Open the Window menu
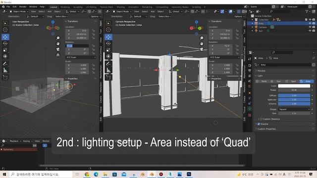317x178 pixels. pyautogui.click(x=33, y=6)
